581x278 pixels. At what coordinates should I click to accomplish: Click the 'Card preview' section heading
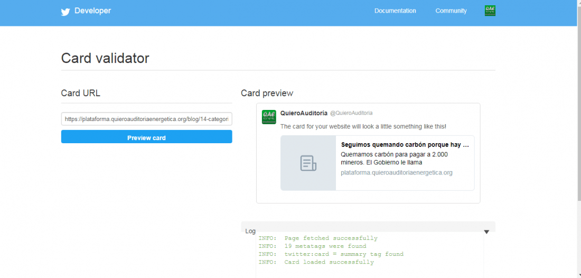coord(267,93)
